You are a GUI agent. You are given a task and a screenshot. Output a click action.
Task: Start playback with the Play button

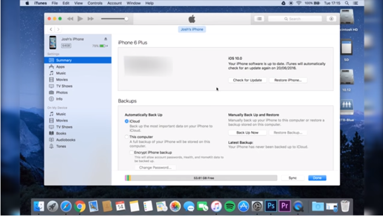tap(80, 19)
